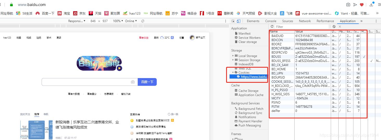Delete selected cookie with X icon
381x140 pixels.
pyautogui.click(x=340, y=27)
